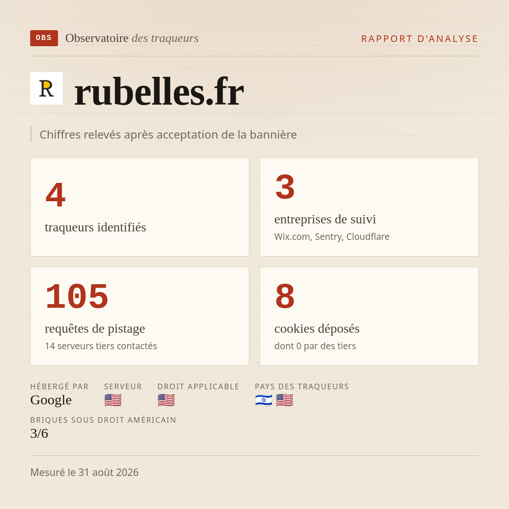Click the Pays des traqueurs label
This screenshot has width=509, height=509.
pyautogui.click(x=302, y=386)
